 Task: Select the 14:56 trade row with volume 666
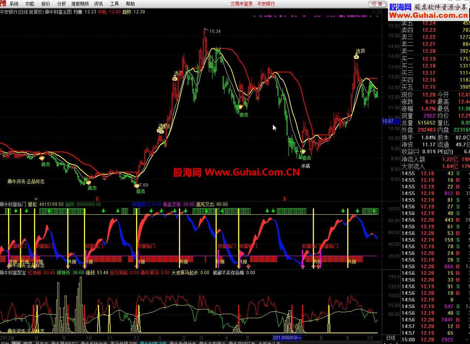tap(436, 266)
